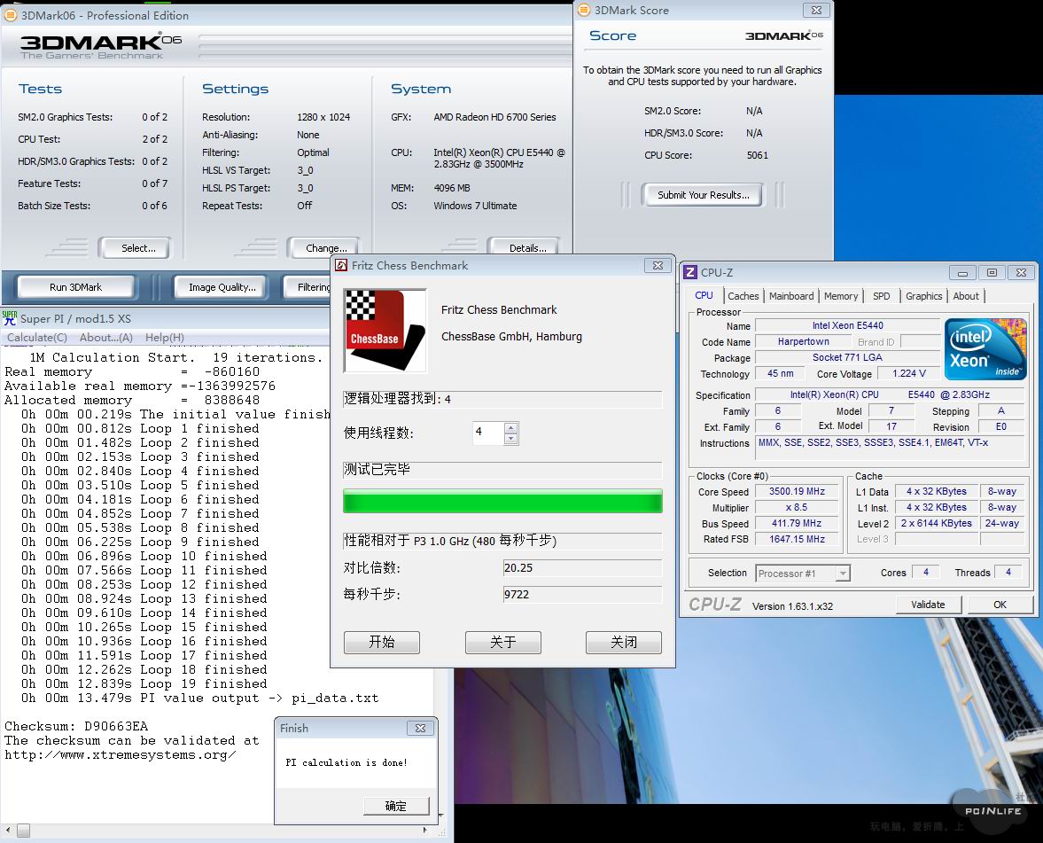Image resolution: width=1043 pixels, height=843 pixels.
Task: Click the Core Voltage value 1.224 V
Action: (908, 374)
